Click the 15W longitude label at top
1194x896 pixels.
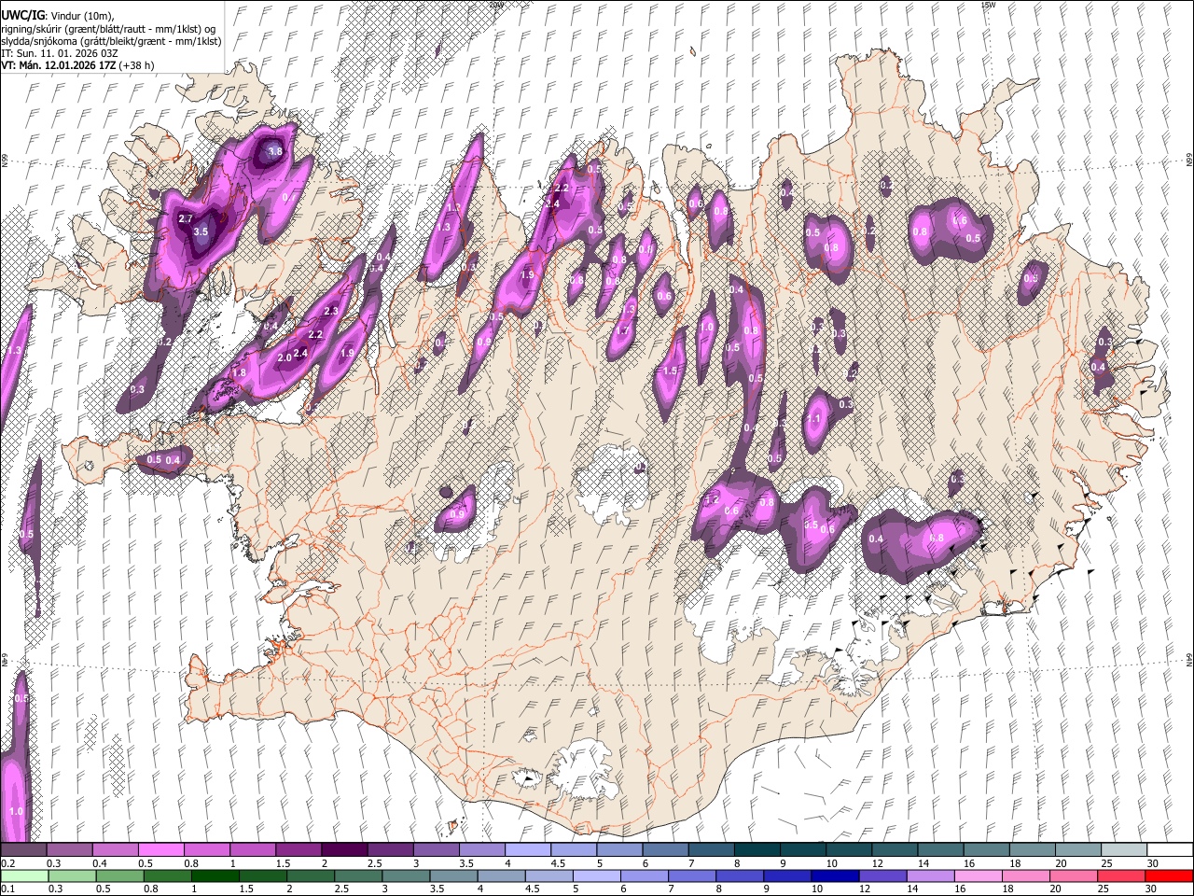pyautogui.click(x=989, y=5)
